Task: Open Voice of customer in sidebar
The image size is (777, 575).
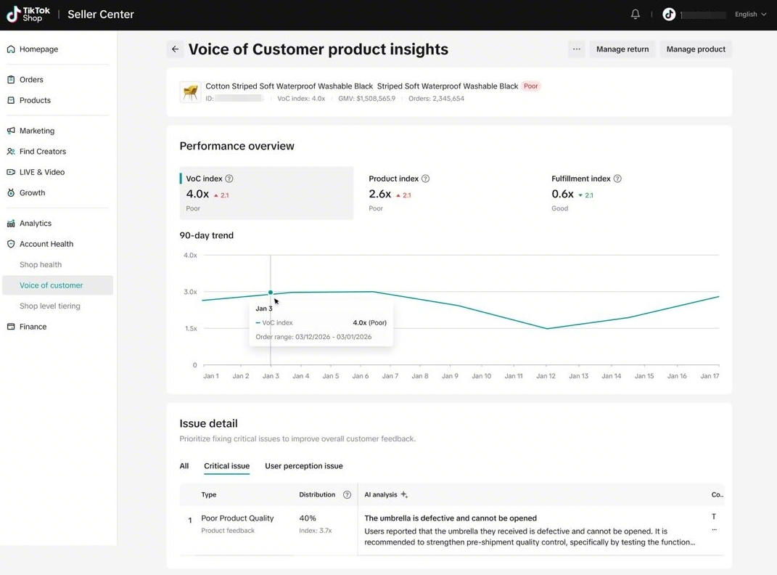Action: tap(58, 285)
